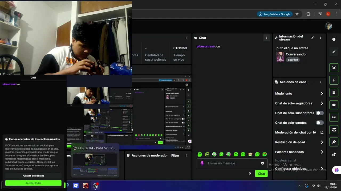This screenshot has width=341, height=191.
Task: Open the Filtro option in moderator actions
Action: pos(175,155)
